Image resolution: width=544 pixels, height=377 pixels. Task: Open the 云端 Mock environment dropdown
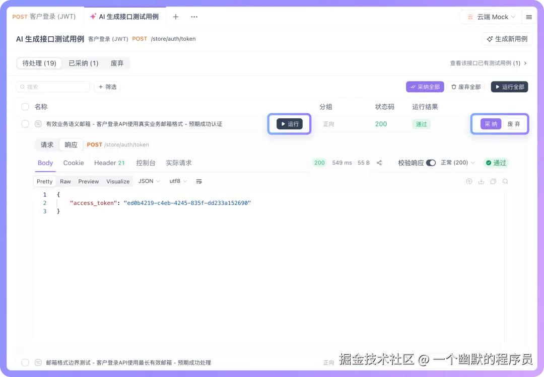click(x=490, y=16)
